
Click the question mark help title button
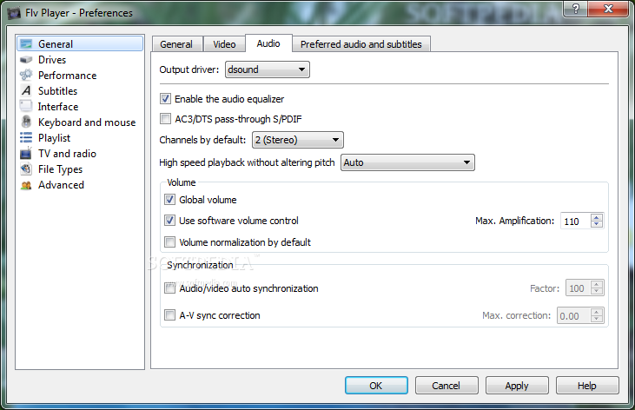pyautogui.click(x=575, y=8)
